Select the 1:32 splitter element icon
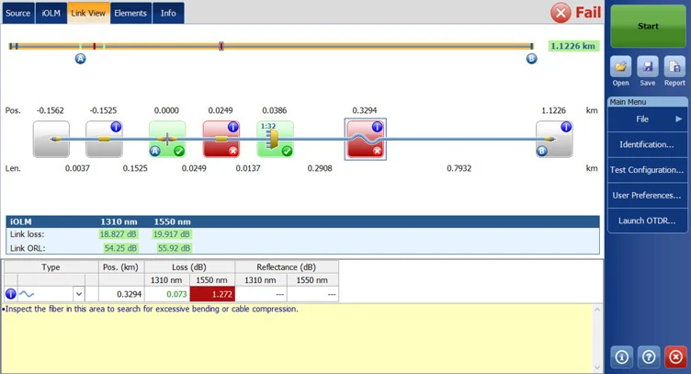The width and height of the screenshot is (691, 374). click(275, 140)
